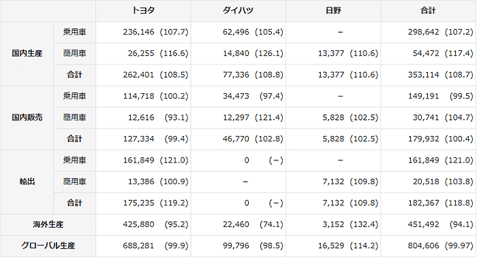This screenshot has height=259, width=477.
Task: Select Toyota overseas production 425,880
Action: [138, 224]
